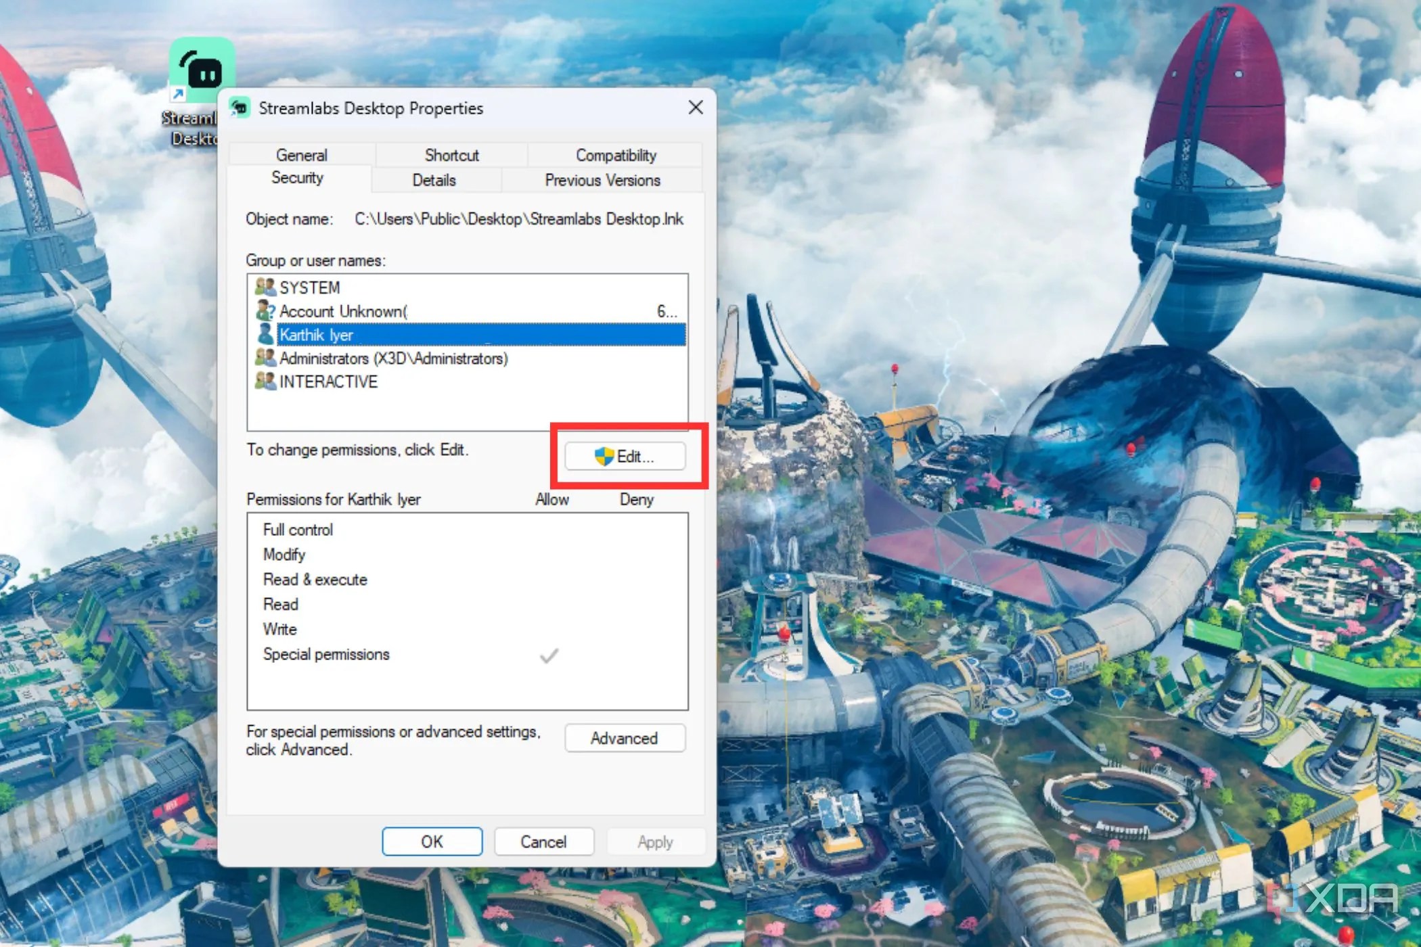Open Advanced permission settings
Viewport: 1421px width, 947px height.
point(625,738)
